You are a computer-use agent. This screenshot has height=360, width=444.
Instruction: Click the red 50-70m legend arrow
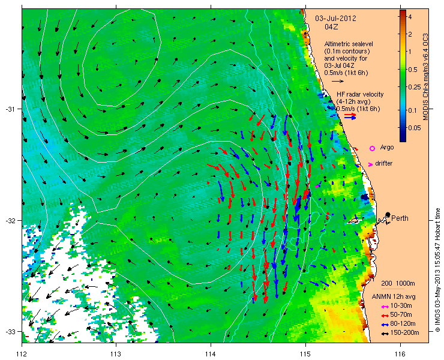coord(385,315)
